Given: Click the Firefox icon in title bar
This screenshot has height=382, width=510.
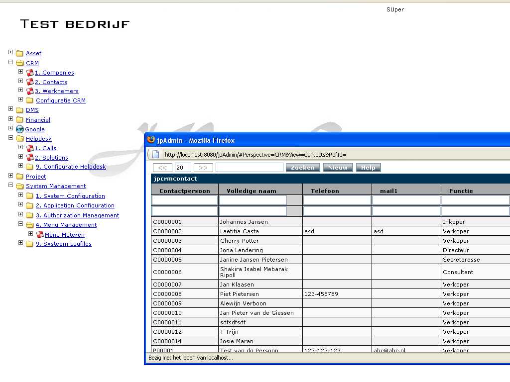Looking at the screenshot, I should coord(151,140).
